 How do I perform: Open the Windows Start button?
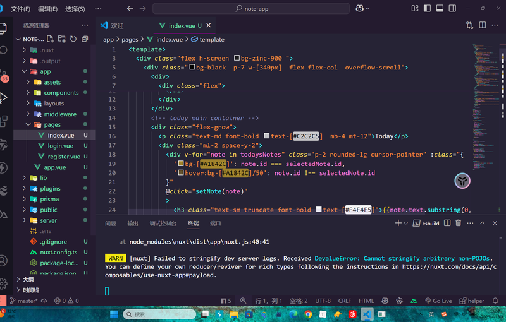tap(114, 314)
